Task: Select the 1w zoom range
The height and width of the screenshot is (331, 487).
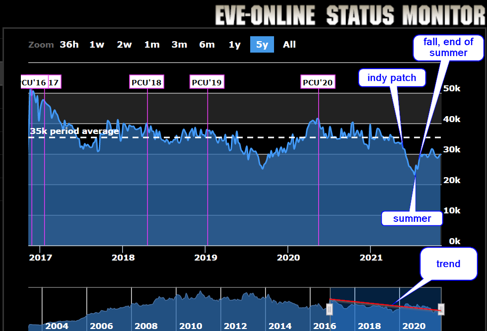Action: pyautogui.click(x=97, y=44)
